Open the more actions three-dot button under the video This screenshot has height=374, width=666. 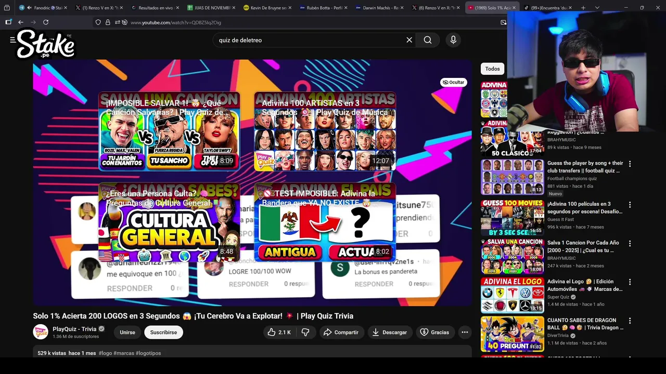465,332
